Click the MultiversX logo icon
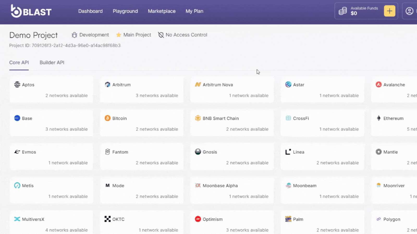 pos(17,219)
